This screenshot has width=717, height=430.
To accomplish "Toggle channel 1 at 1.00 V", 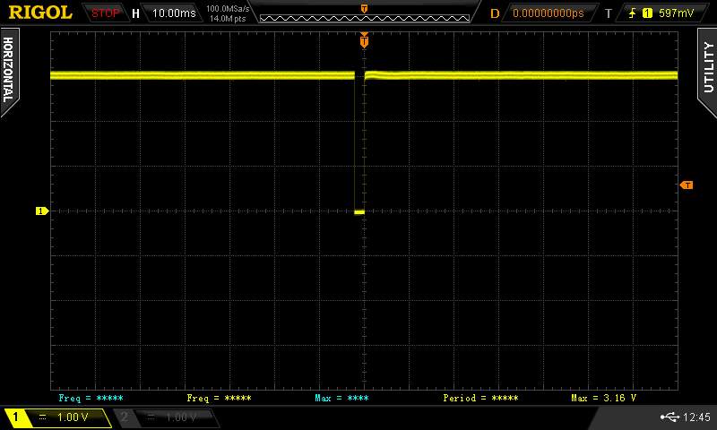I will pos(56,417).
